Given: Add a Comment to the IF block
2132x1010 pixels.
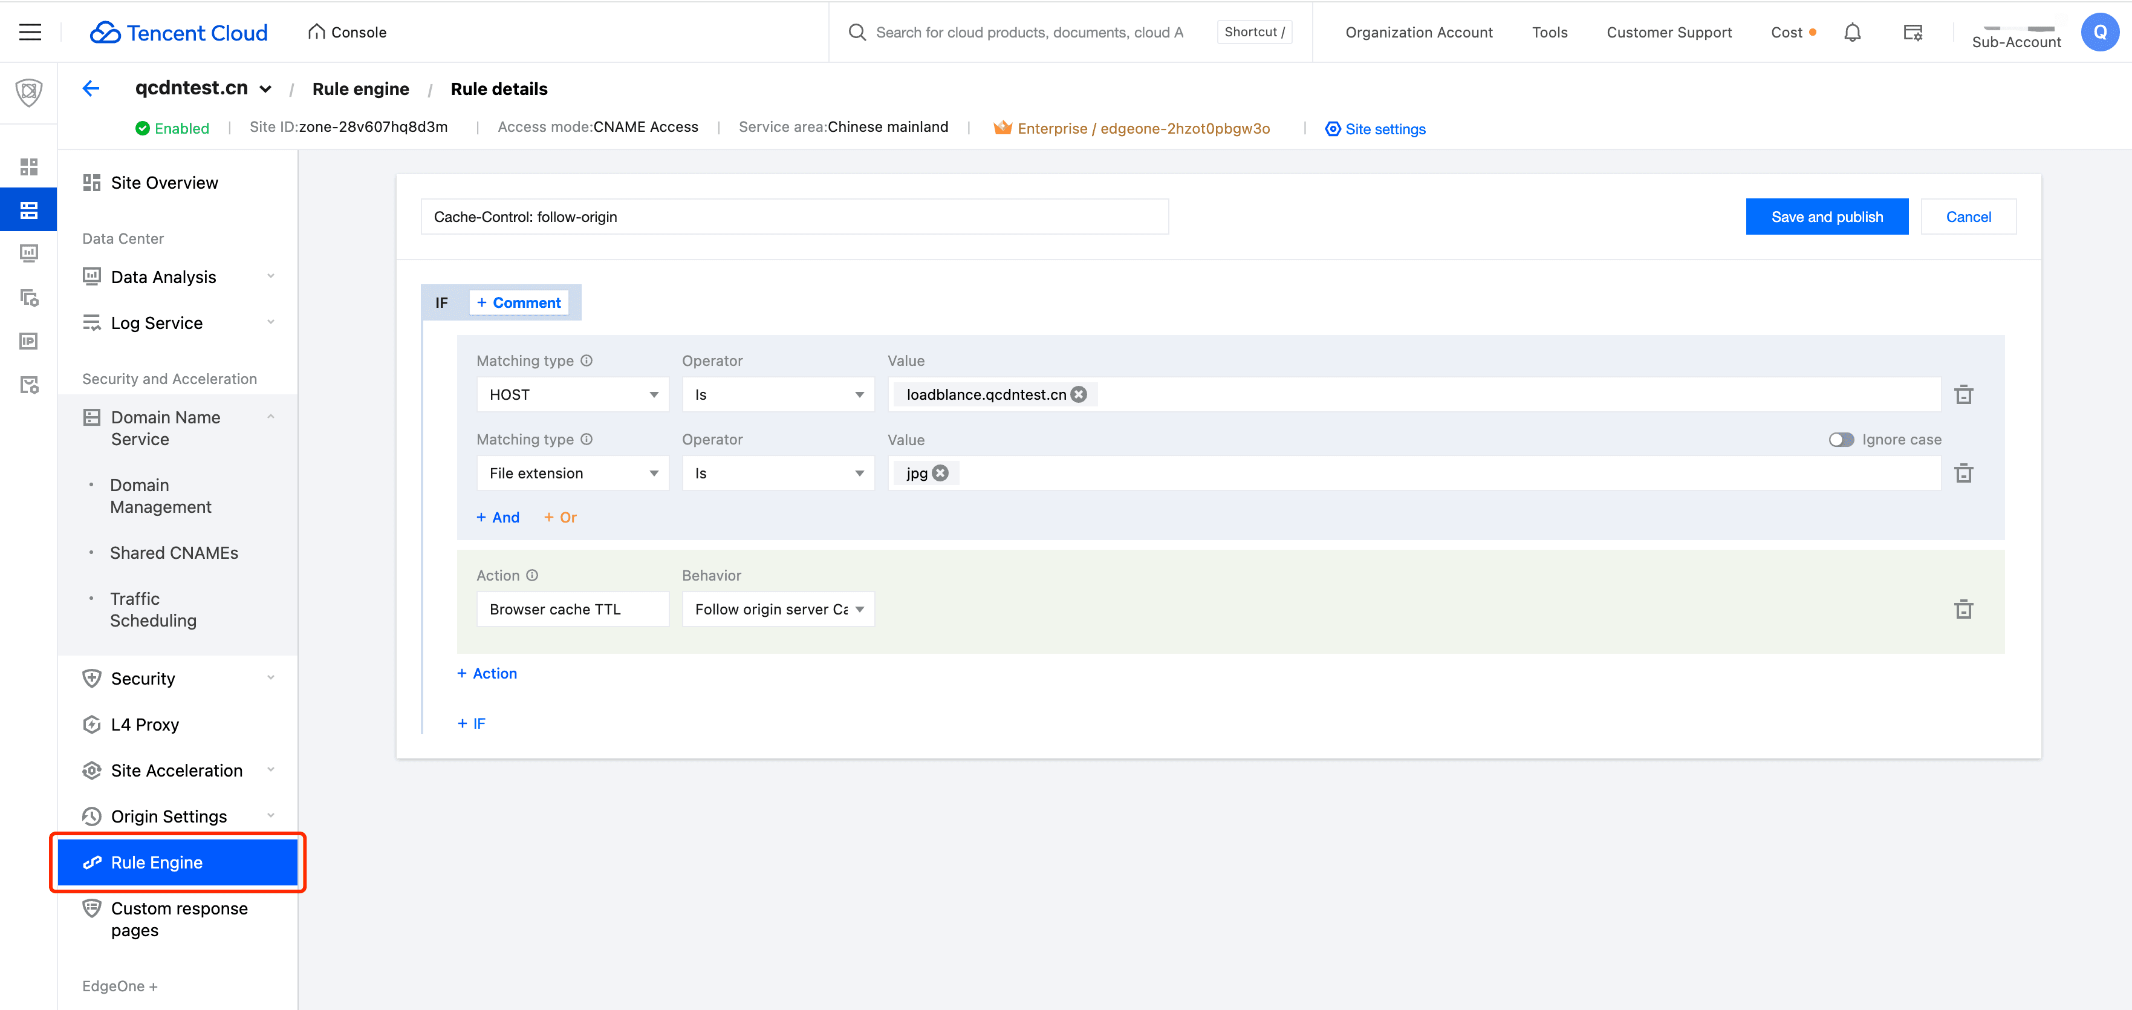Looking at the screenshot, I should (x=519, y=303).
